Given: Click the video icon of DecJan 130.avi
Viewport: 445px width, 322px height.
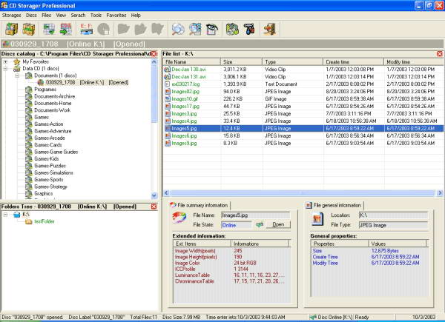Looking at the screenshot, I should [x=168, y=70].
